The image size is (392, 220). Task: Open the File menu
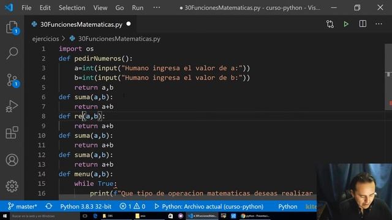pos(26,8)
